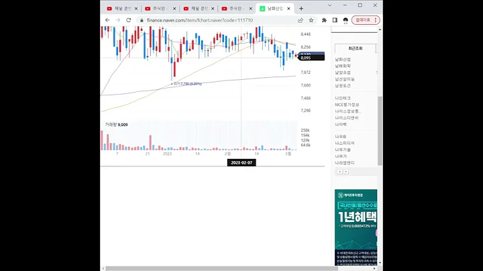Click the 2023-02-07 date marker label
Viewport: 483px width, 271px height.
(x=241, y=162)
